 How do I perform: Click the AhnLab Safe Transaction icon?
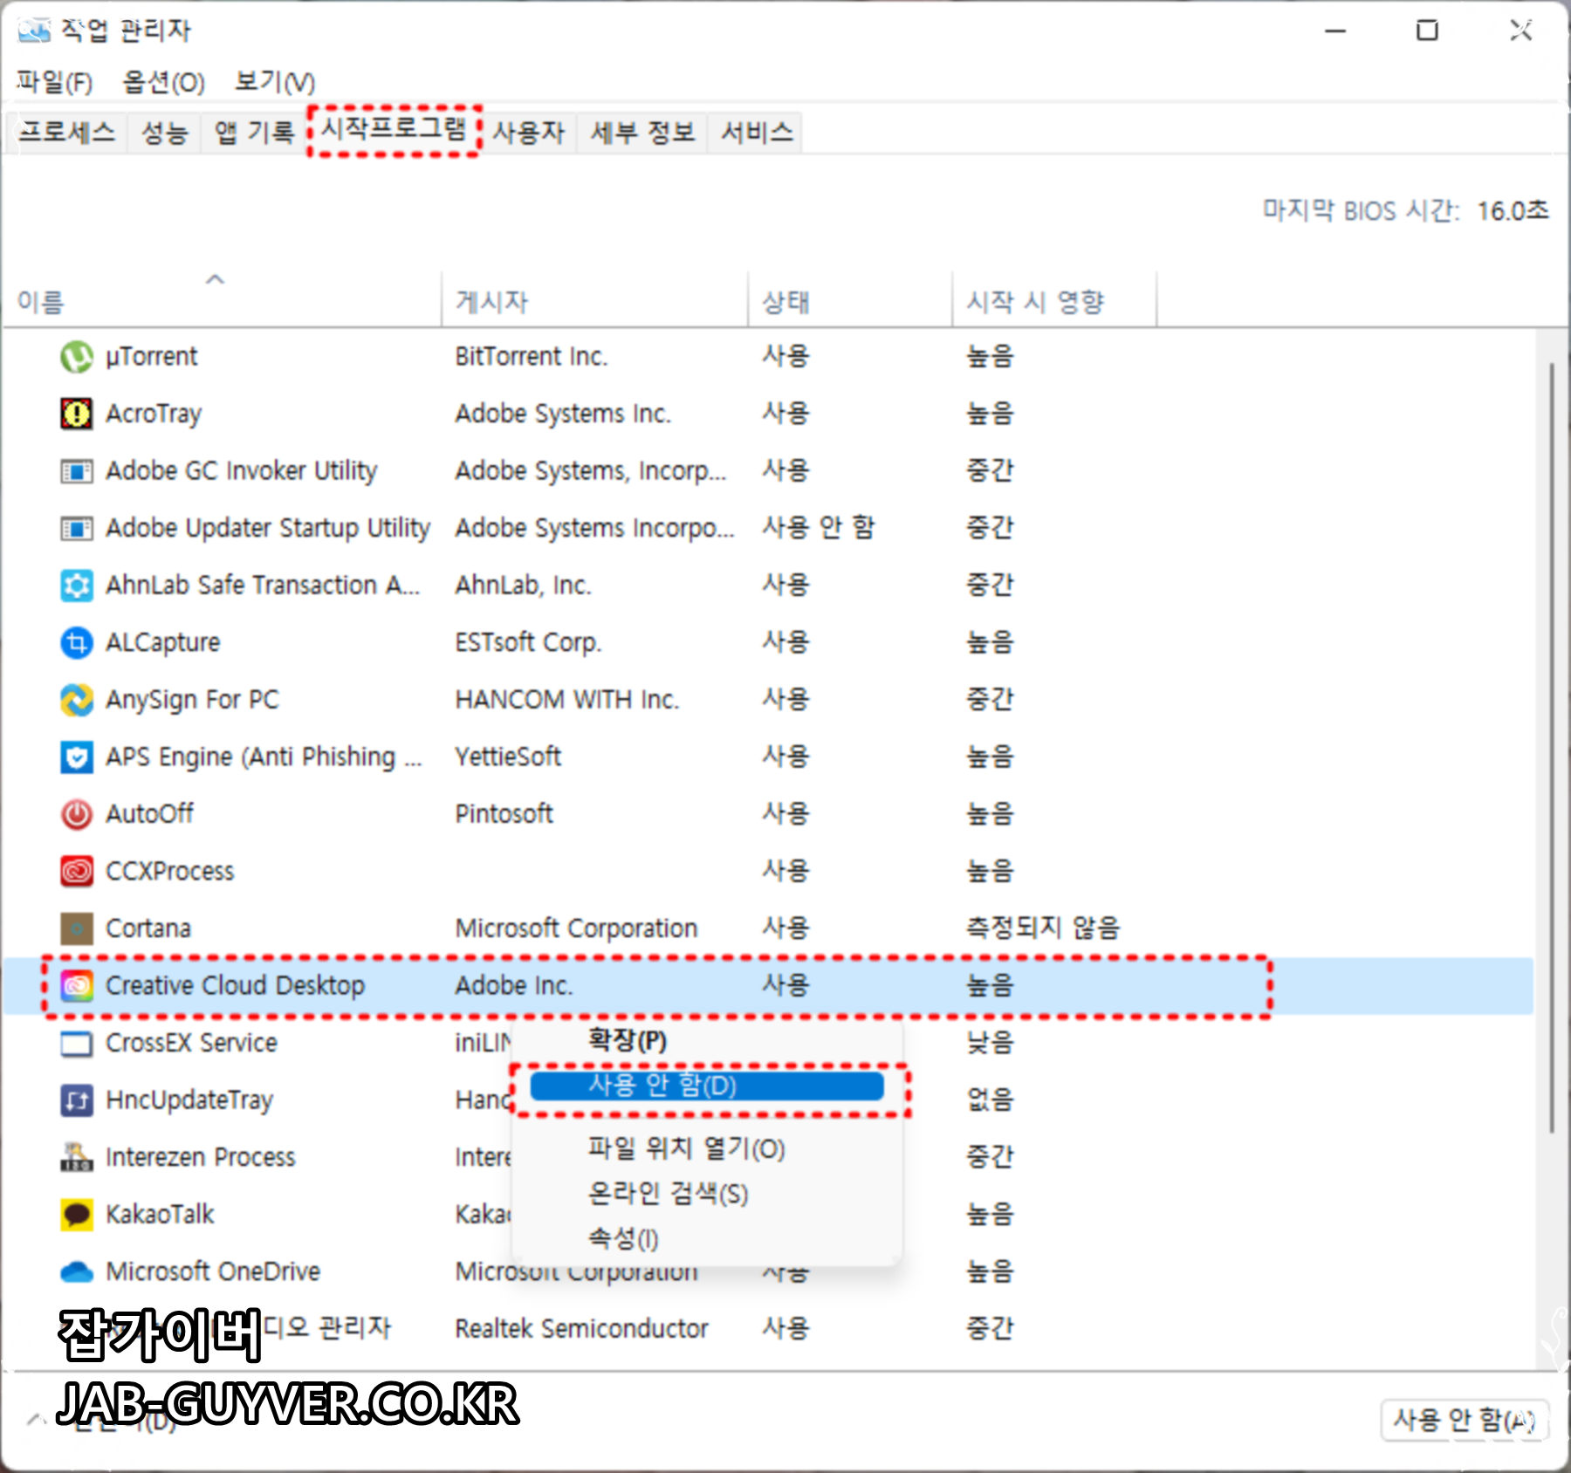(77, 586)
